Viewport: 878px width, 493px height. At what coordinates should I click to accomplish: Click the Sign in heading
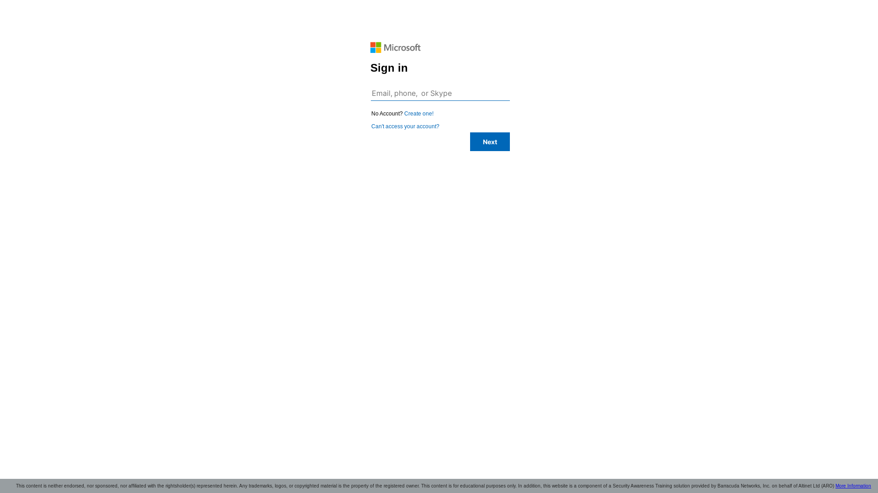pyautogui.click(x=389, y=68)
